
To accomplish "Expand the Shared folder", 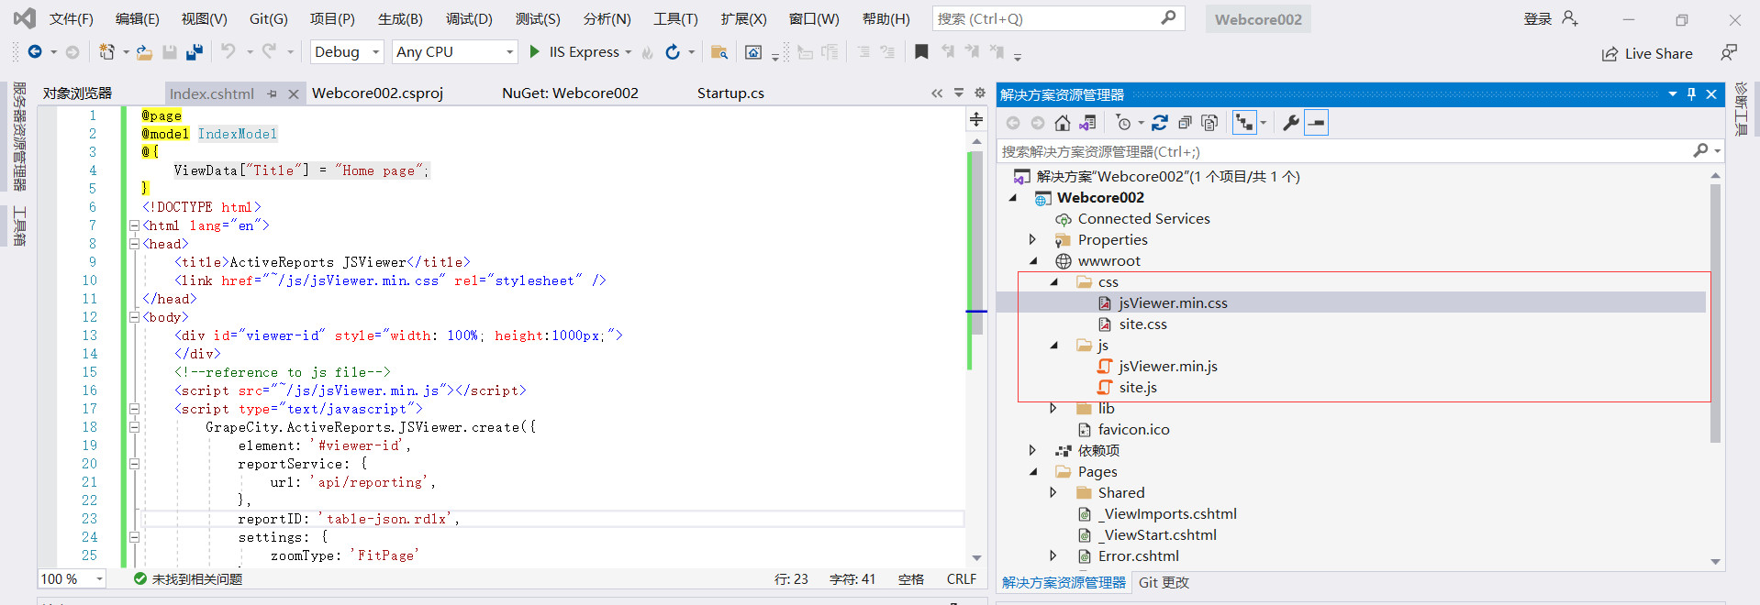I will click(x=1053, y=493).
